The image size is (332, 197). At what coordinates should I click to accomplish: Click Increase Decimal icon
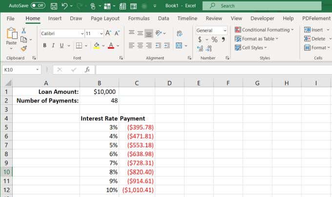200,49
